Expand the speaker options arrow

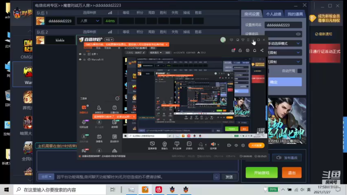[218, 145]
